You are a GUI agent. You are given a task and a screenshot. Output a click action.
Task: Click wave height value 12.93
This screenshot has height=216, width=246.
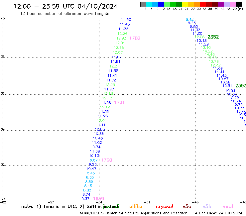pos(121,38)
